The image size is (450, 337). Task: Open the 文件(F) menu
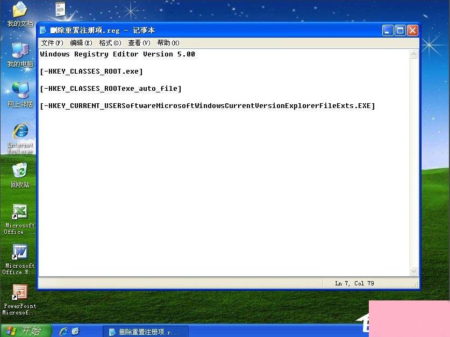52,43
